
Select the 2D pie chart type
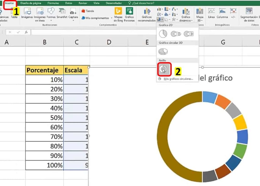point(163,34)
